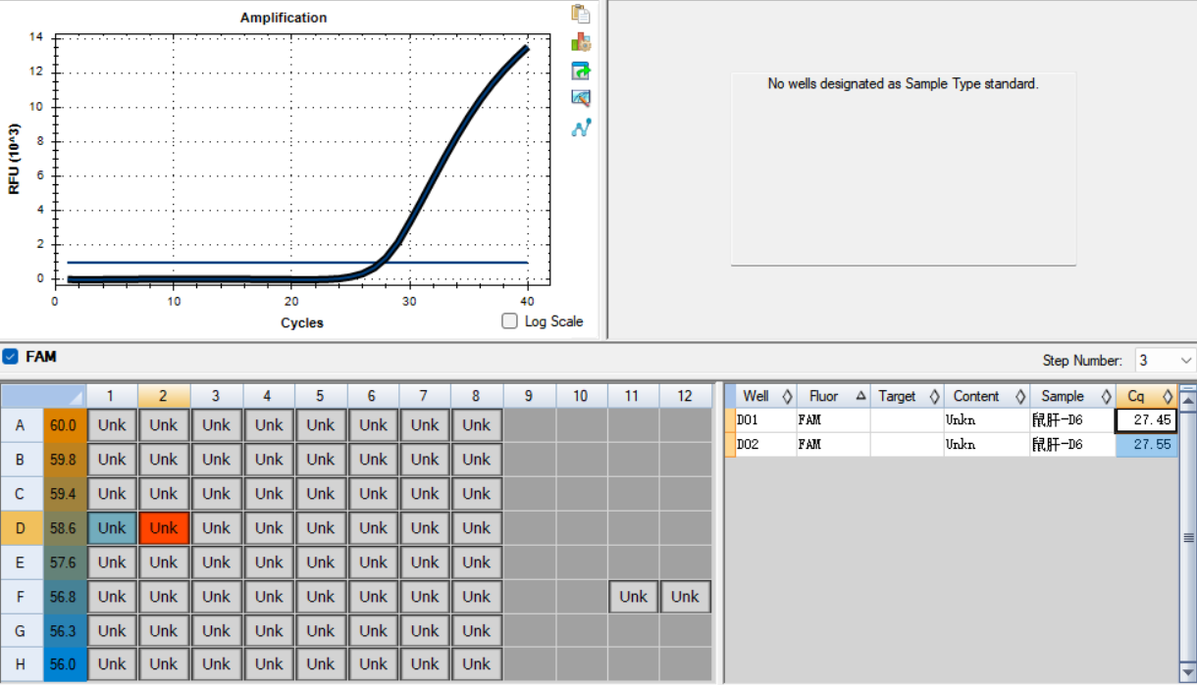Click gradient temperature cell 58.6
Screen dimensions: 1197x685
(x=65, y=528)
